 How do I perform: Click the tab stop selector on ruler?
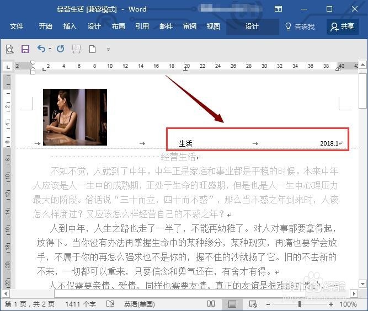8,67
